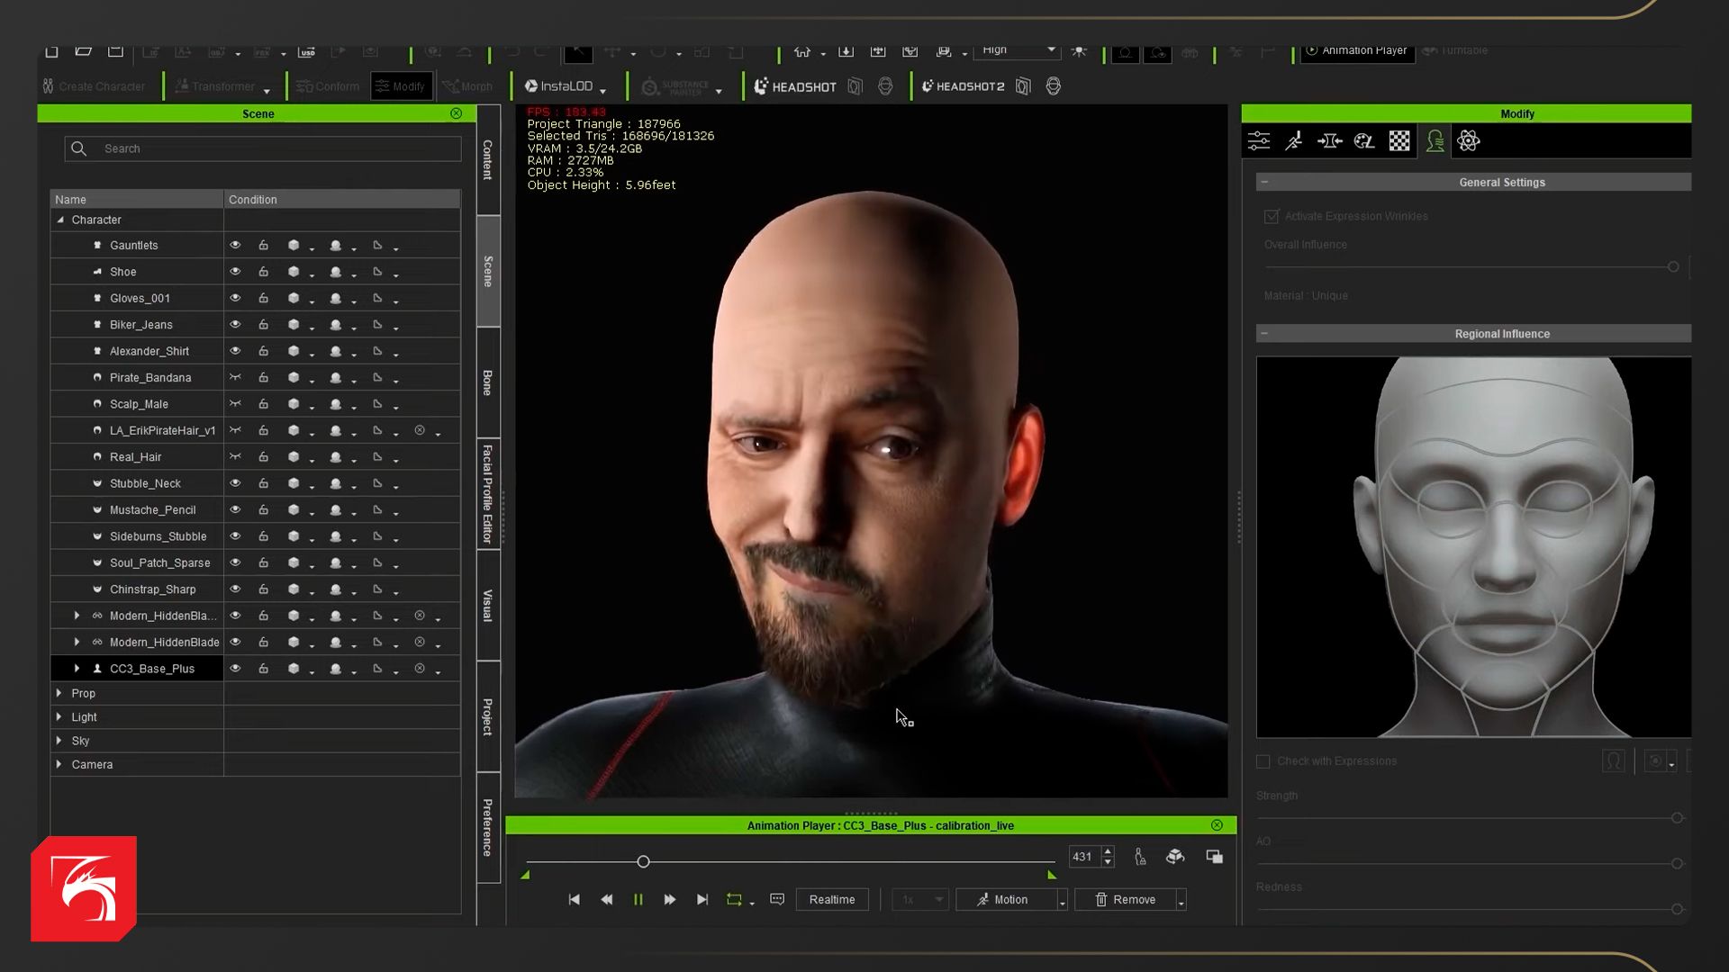Viewport: 1729px width, 972px height.
Task: Open the Facial Profile Editor tab
Action: coord(487,493)
